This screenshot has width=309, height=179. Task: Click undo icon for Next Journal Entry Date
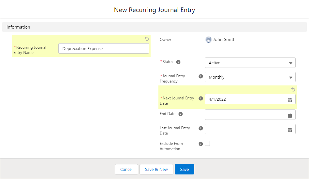point(293,89)
